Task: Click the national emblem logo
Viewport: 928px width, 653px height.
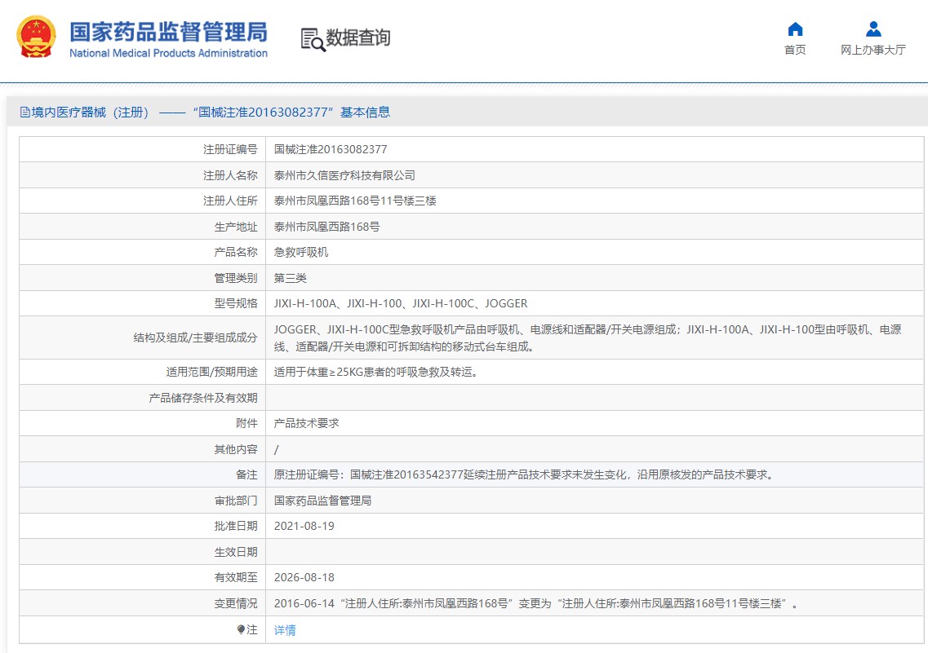Action: click(37, 38)
